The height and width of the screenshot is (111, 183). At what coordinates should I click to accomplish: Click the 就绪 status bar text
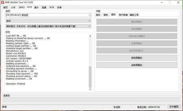point(5,107)
